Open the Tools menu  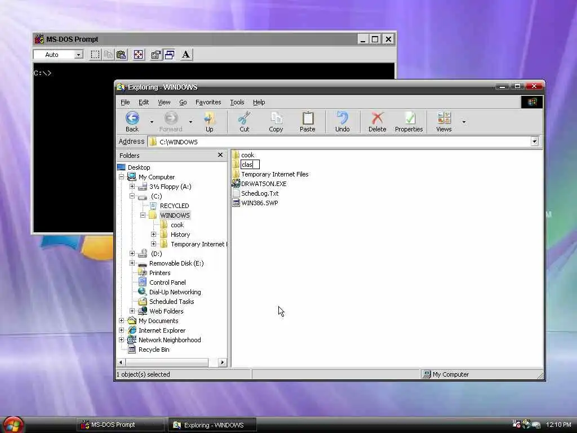237,102
